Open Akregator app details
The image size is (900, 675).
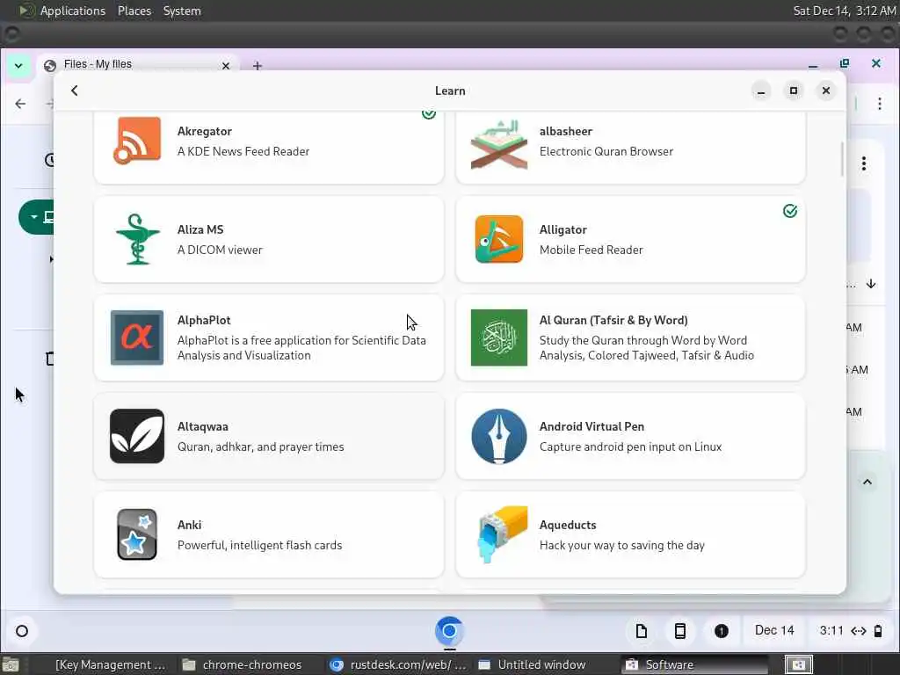point(269,148)
